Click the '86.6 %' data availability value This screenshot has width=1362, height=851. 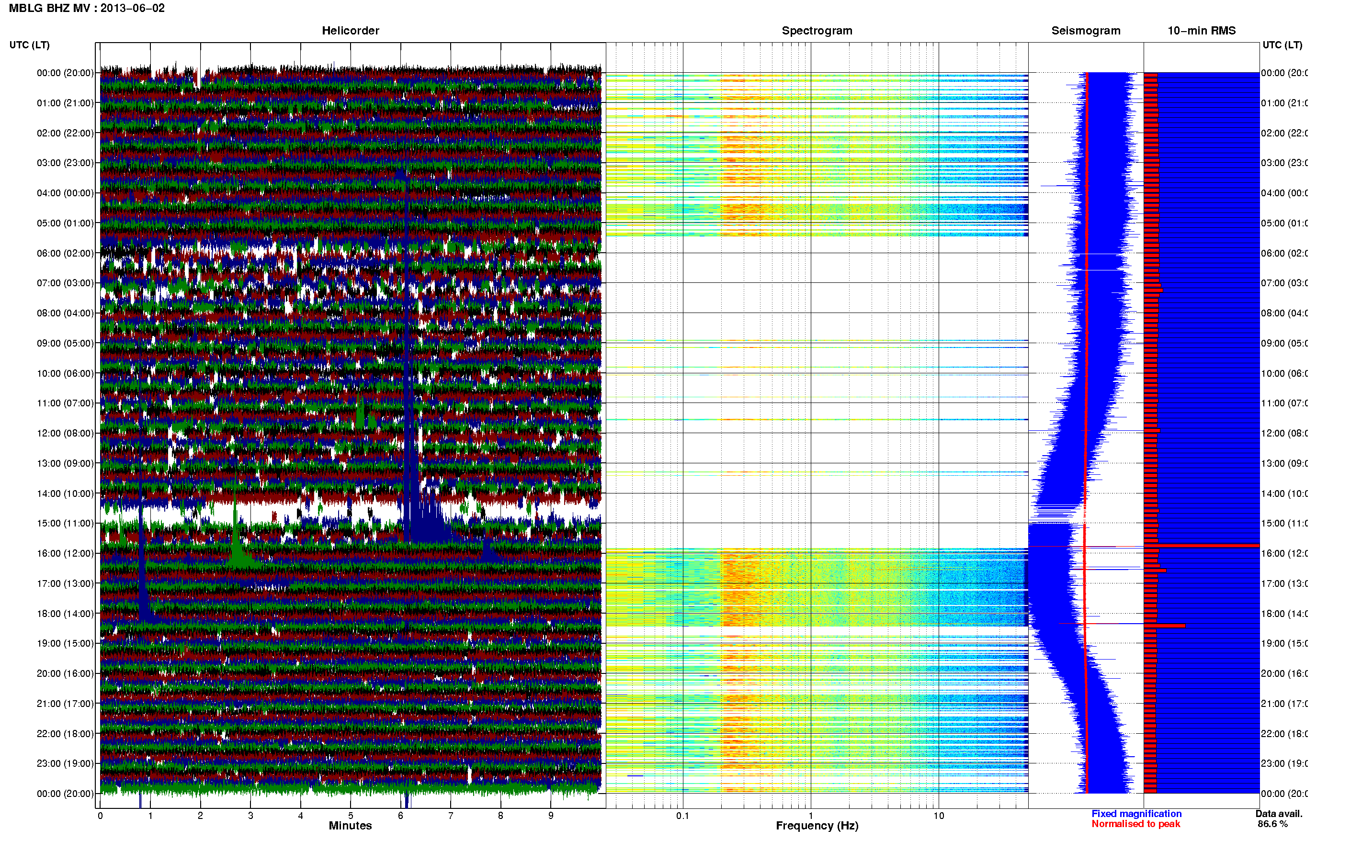coord(1272,824)
